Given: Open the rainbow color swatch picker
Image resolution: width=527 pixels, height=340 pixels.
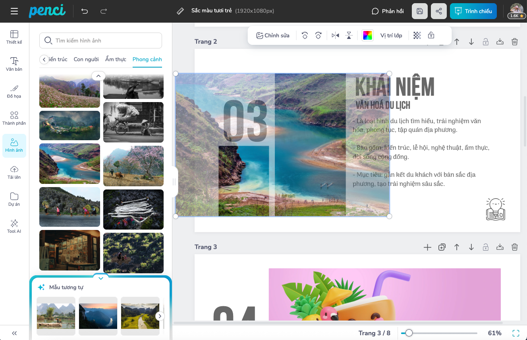Looking at the screenshot, I should pyautogui.click(x=368, y=35).
